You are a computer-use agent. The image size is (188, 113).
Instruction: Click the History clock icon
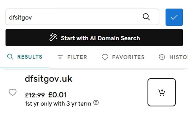pos(162,57)
